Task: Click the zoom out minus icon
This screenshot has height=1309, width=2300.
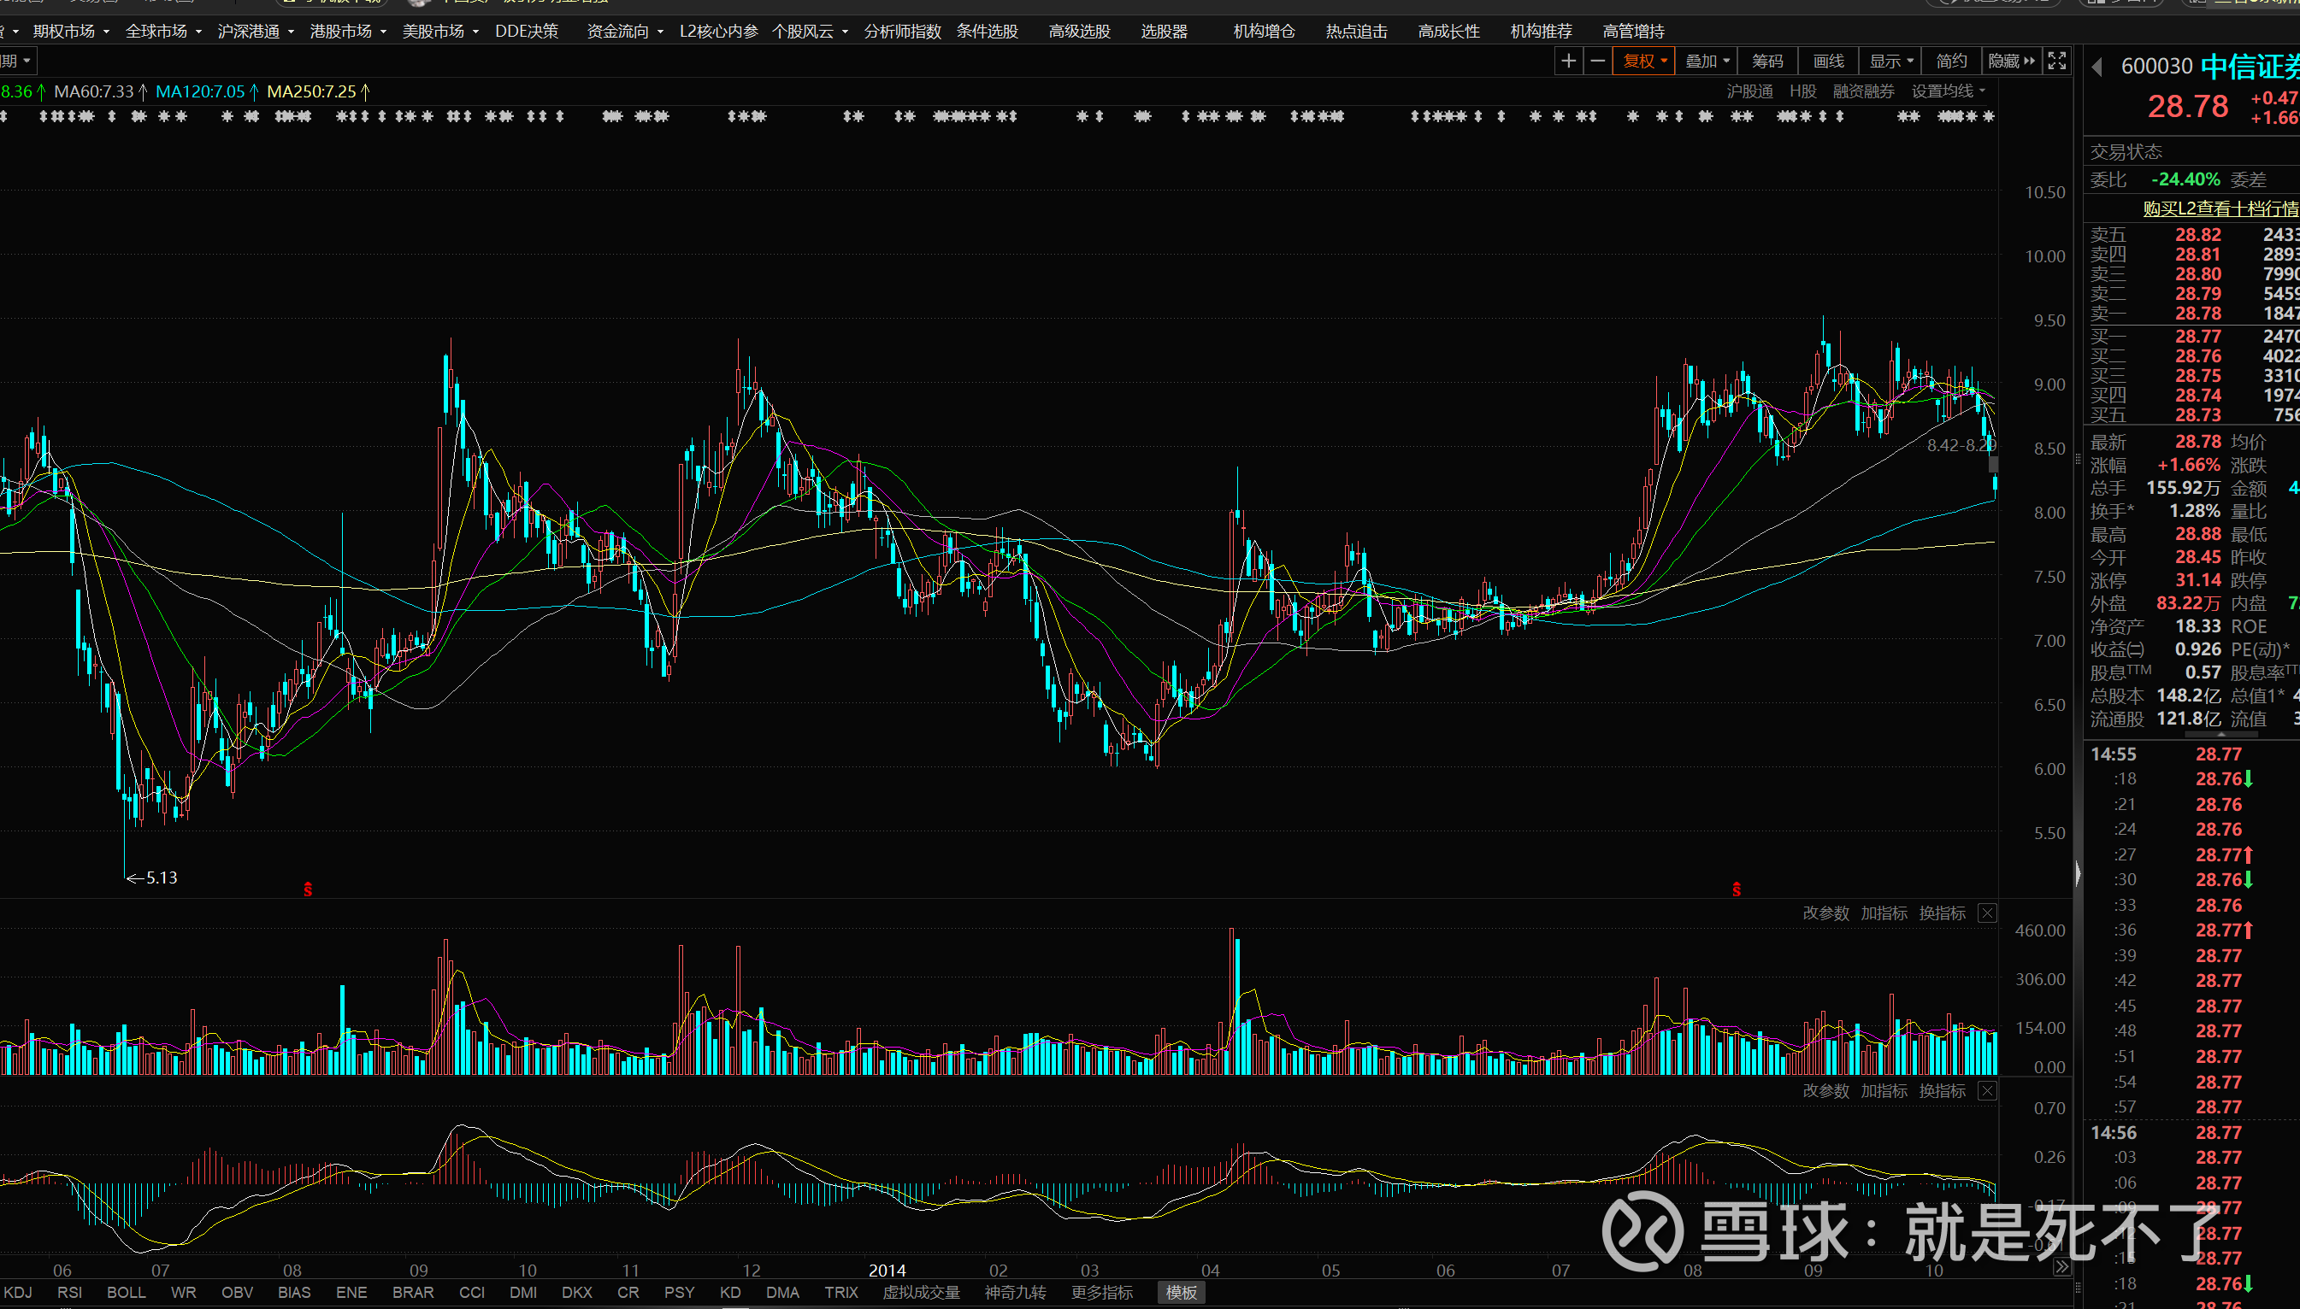Action: (1597, 62)
